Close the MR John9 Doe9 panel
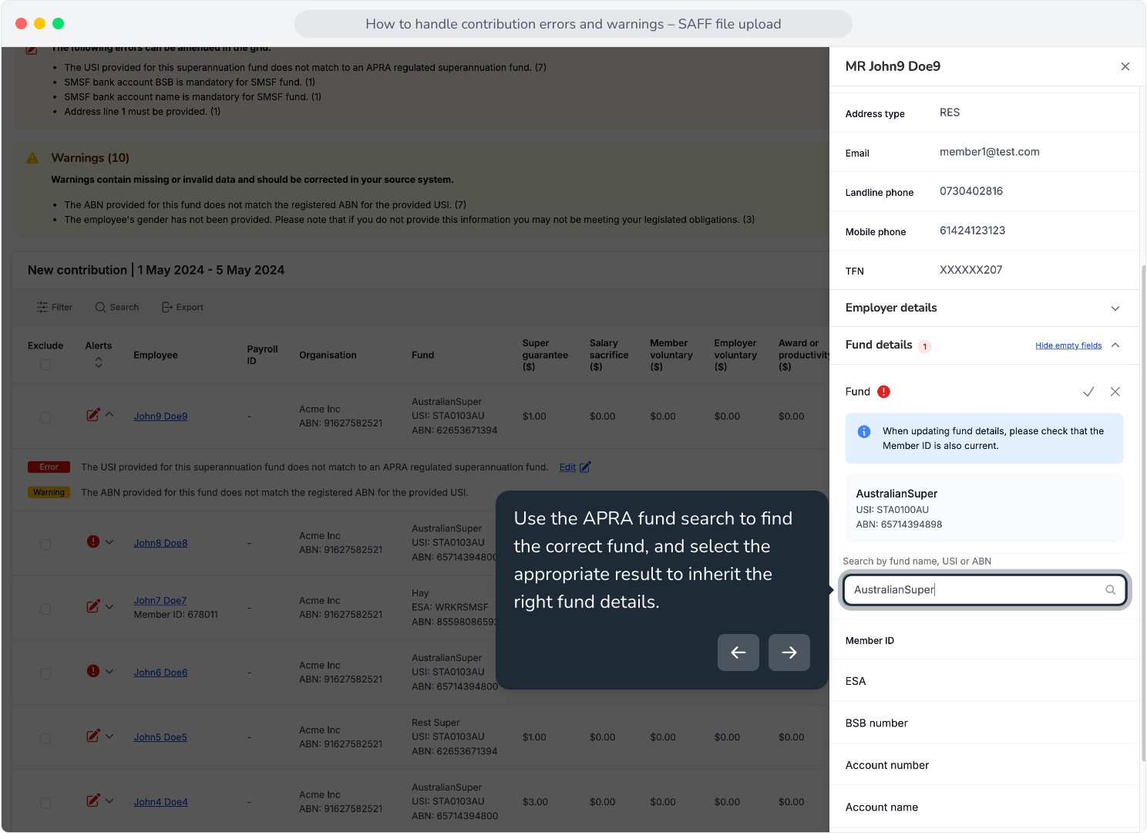The image size is (1147, 833). pos(1125,66)
